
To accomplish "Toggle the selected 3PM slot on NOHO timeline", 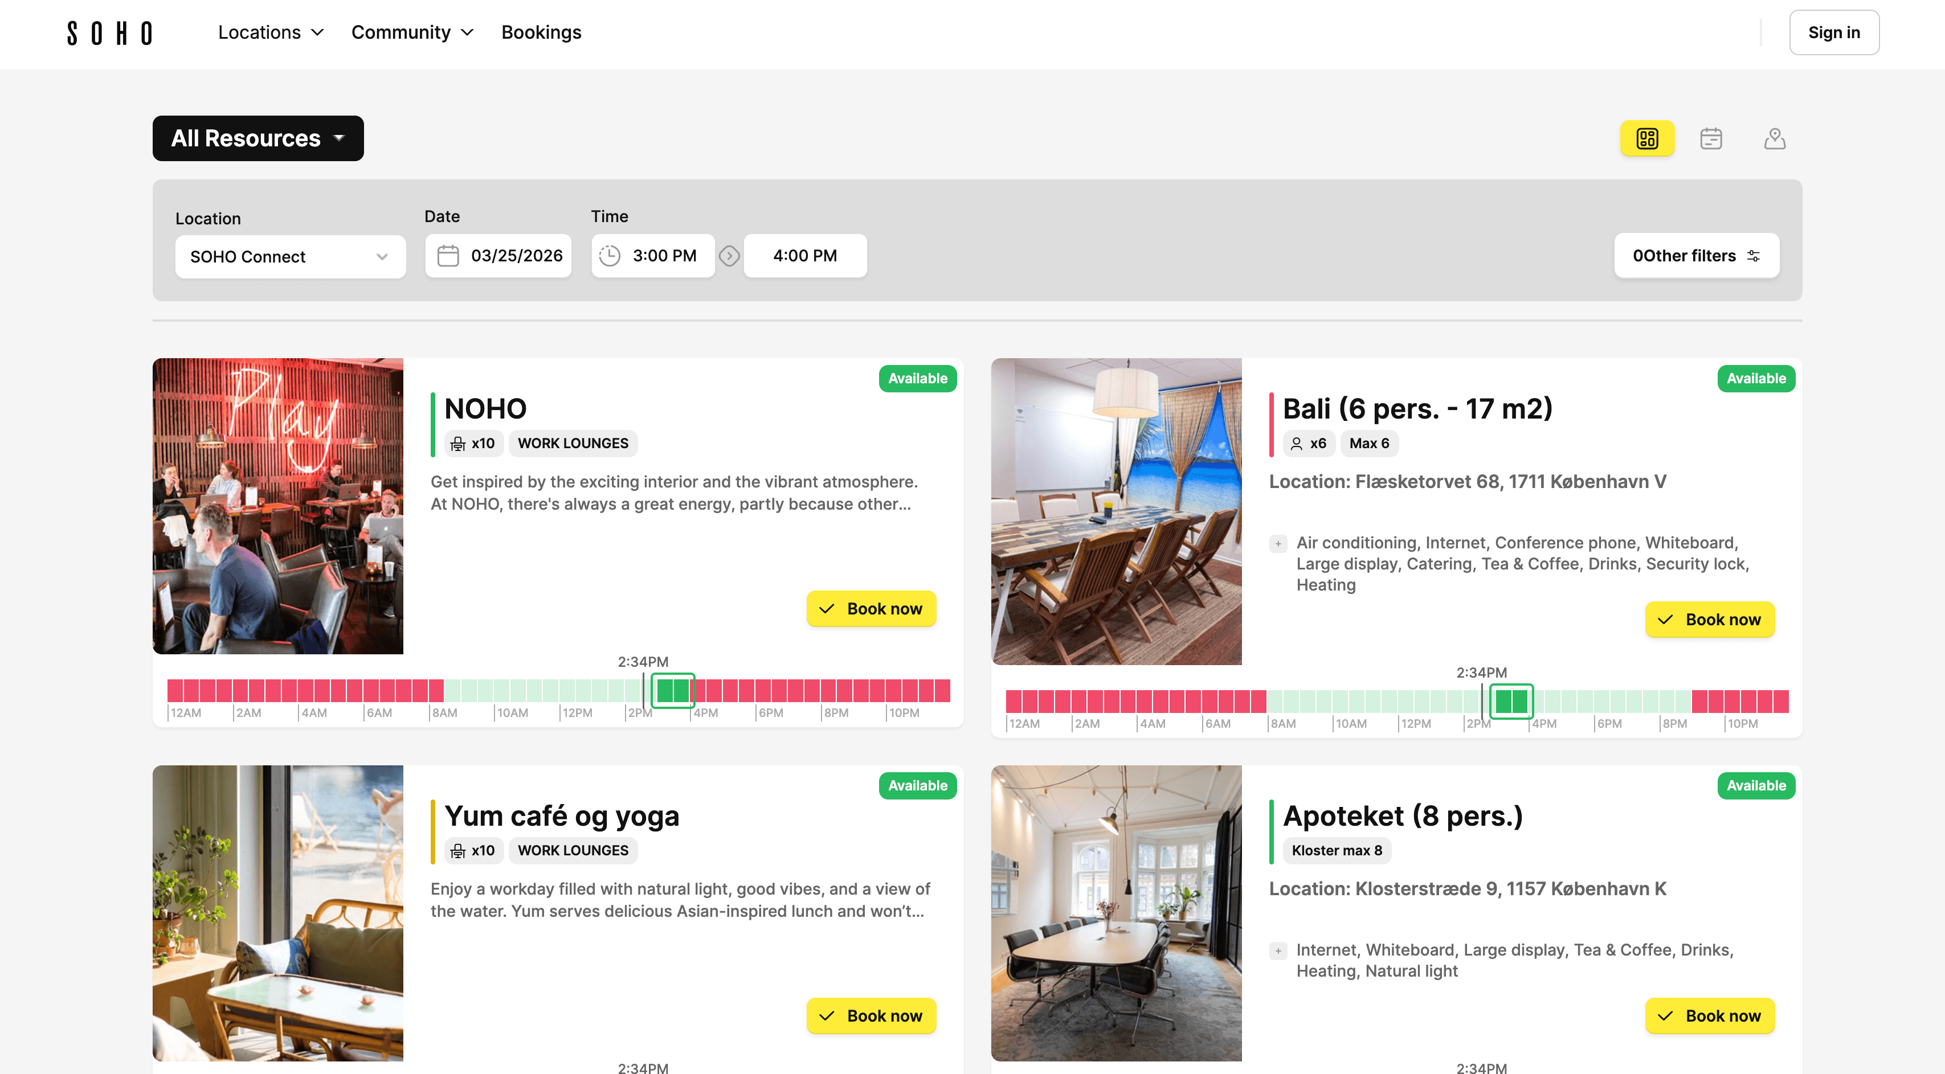I will pos(673,689).
